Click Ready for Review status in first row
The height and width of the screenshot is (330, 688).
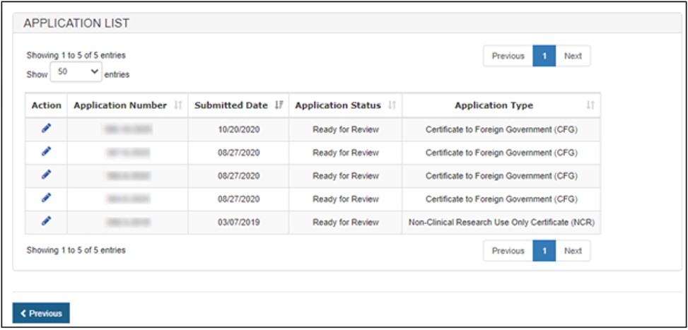[x=345, y=129]
